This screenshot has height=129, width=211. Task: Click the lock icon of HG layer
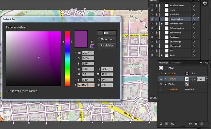tap(156, 51)
